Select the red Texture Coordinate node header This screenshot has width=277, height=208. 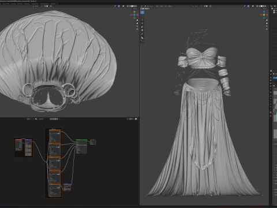click(x=18, y=140)
